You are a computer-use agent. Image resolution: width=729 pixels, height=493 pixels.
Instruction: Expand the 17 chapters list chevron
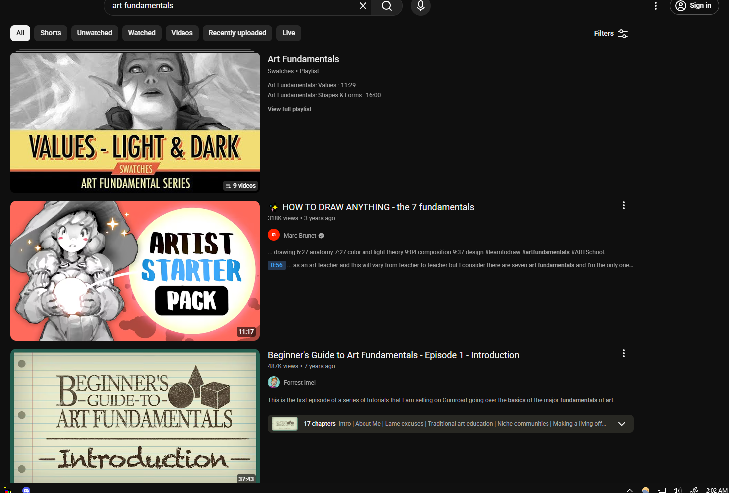click(622, 424)
